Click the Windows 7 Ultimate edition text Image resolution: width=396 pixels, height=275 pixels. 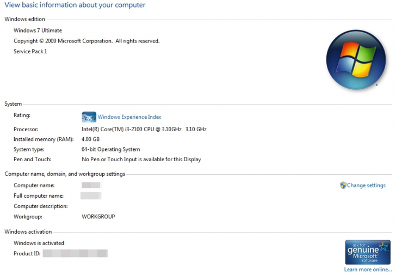point(38,30)
